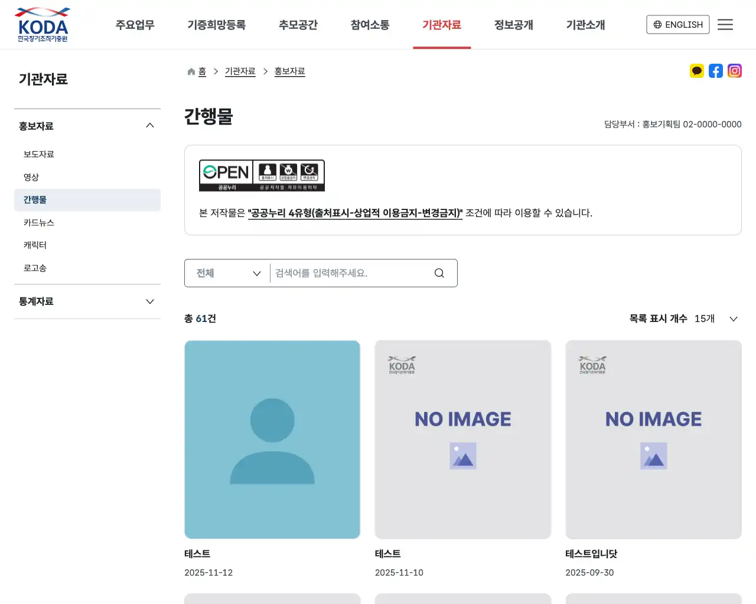Open the hamburger menu icon

point(725,24)
